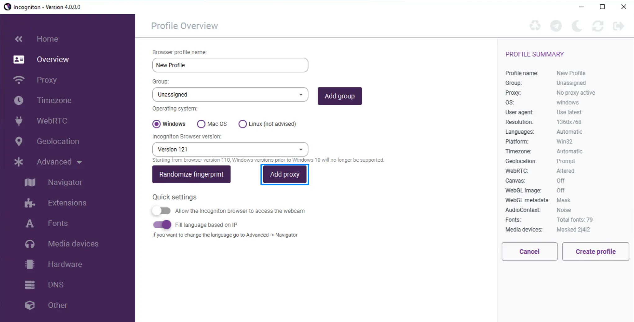Click the Cancel button

[529, 252]
